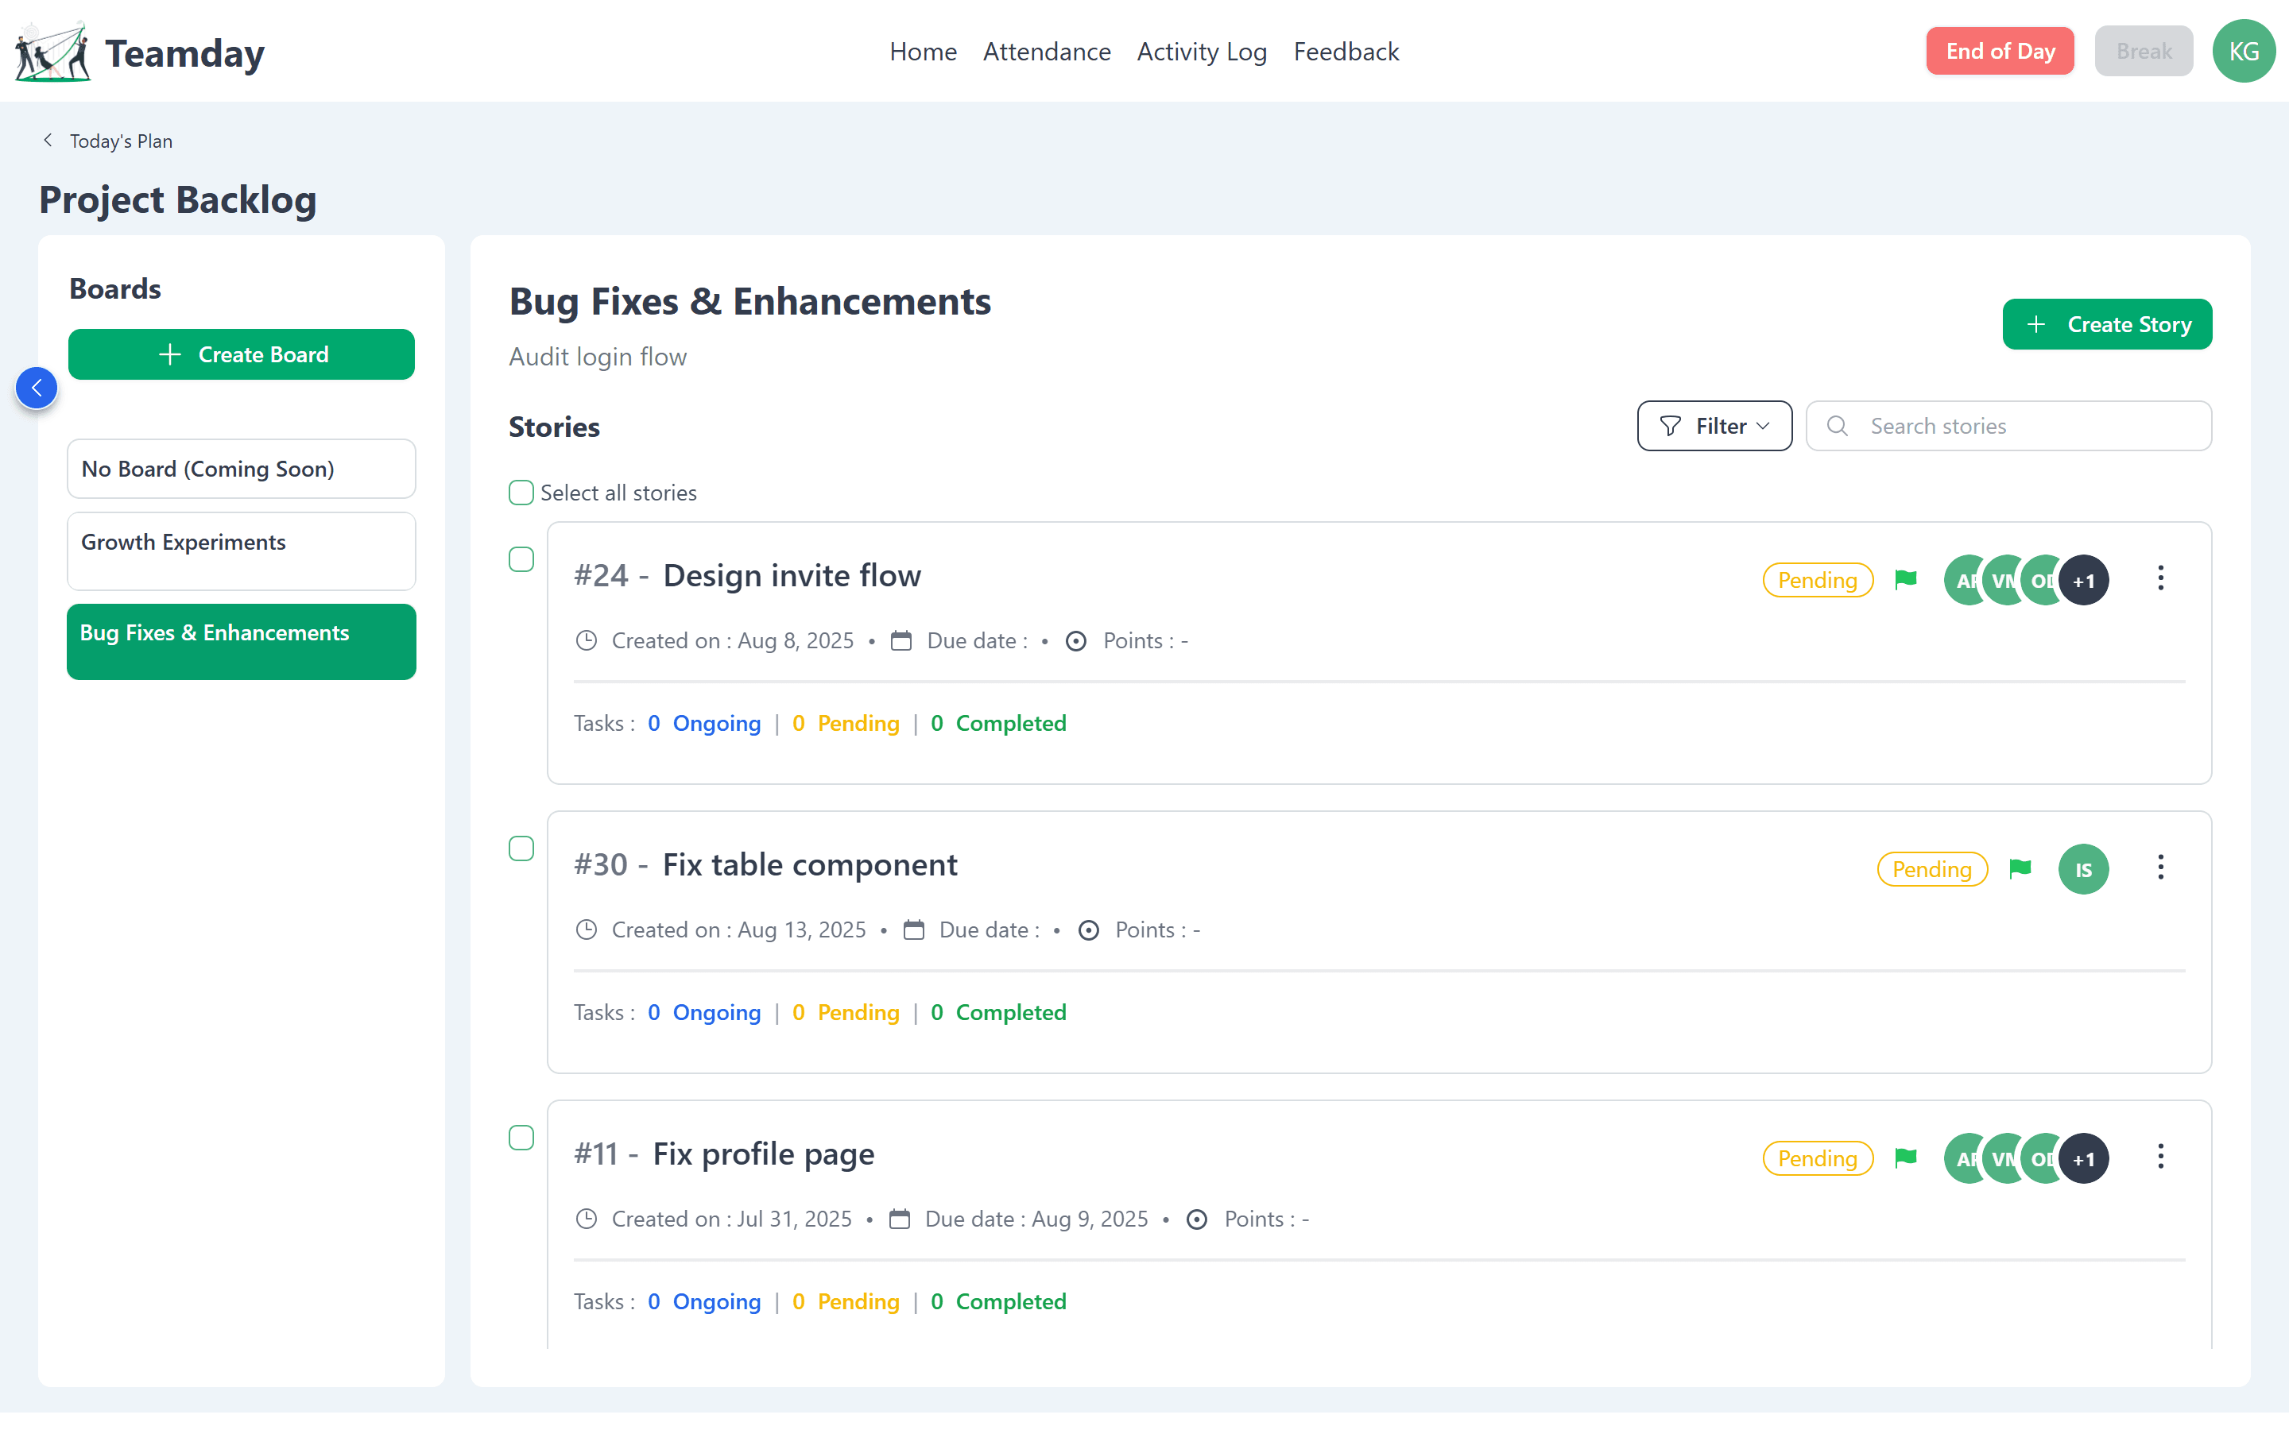Image resolution: width=2289 pixels, height=1430 pixels.
Task: Click the End of Day button
Action: (x=2000, y=51)
